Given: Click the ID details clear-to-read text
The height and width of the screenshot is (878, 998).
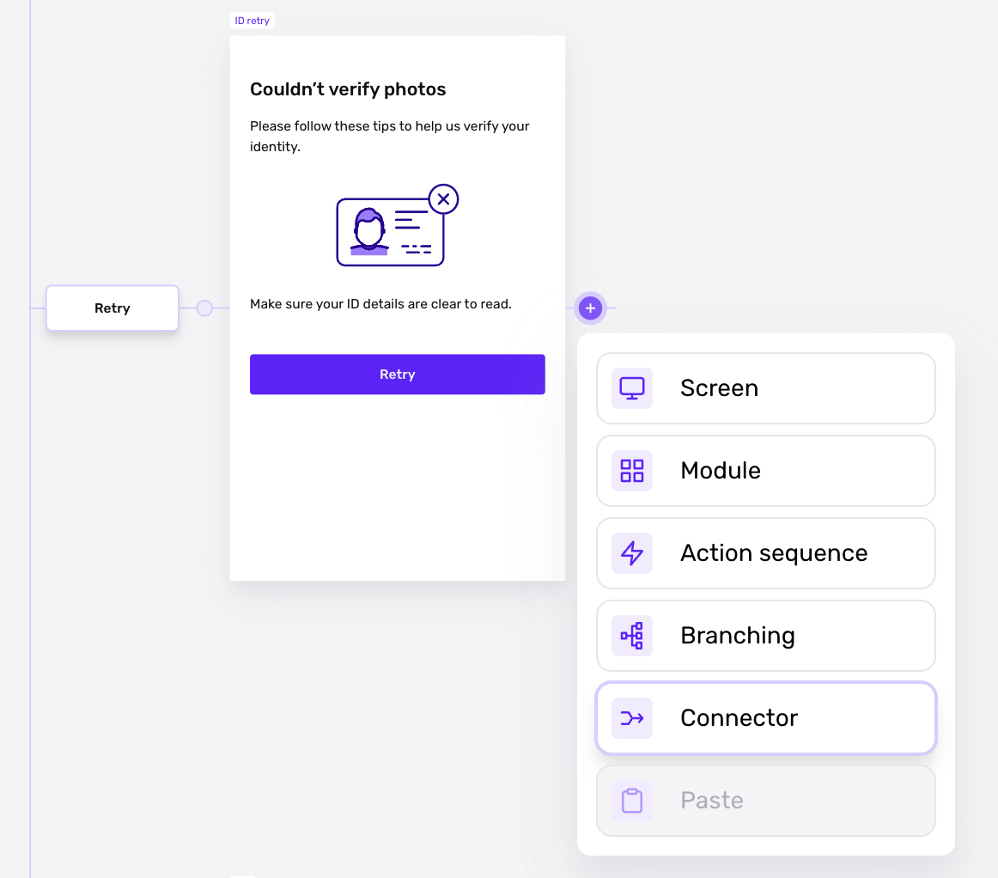Looking at the screenshot, I should (x=380, y=304).
